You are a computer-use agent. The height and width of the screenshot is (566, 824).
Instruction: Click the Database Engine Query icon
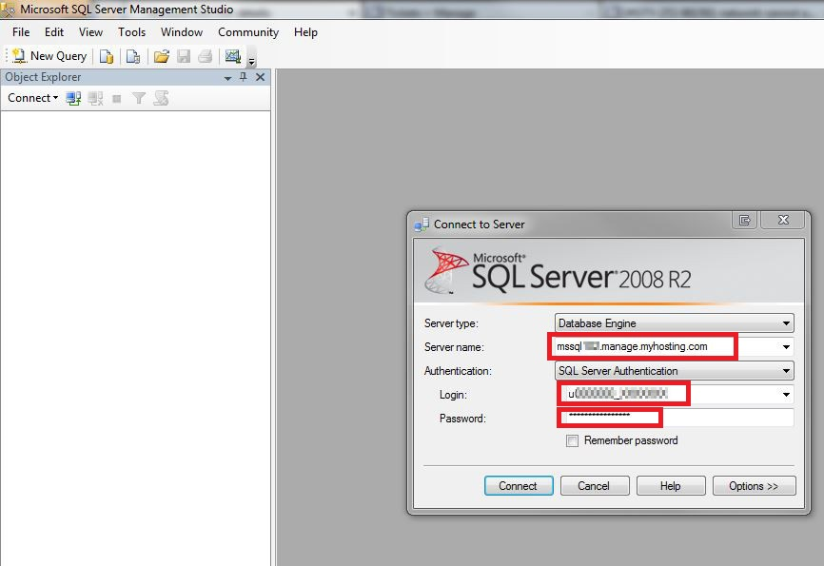[x=107, y=56]
